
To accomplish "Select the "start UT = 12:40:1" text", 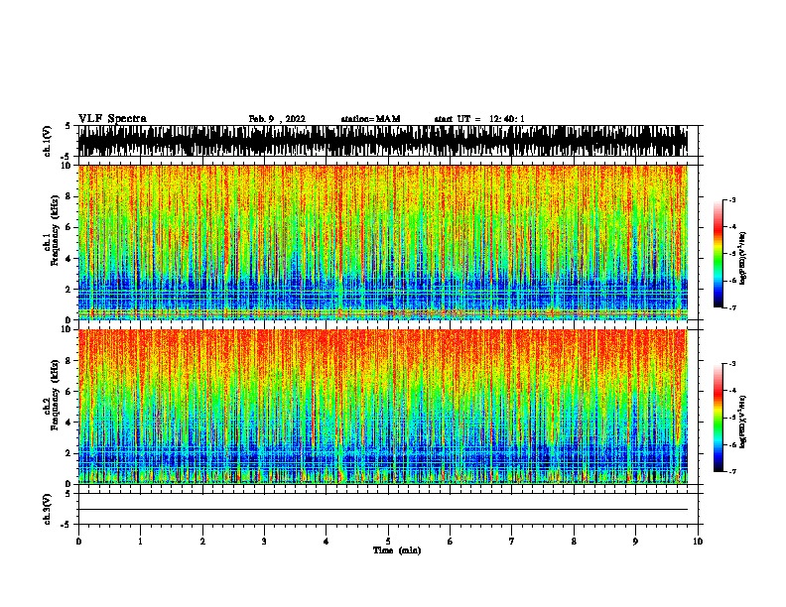I will click(x=479, y=119).
